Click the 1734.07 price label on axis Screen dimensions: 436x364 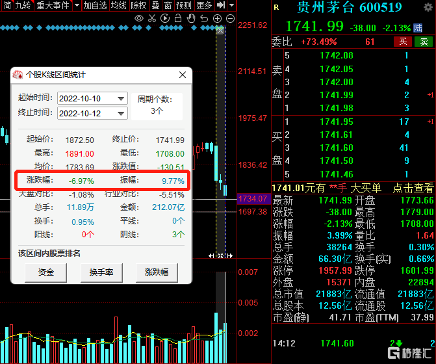click(253, 199)
